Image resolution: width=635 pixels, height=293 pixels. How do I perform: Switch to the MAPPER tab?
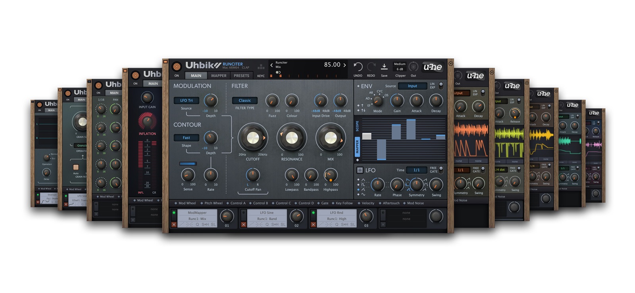point(219,76)
